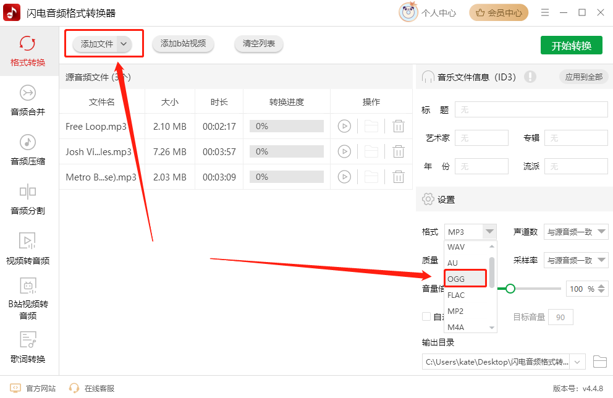Open output folder icon beside path
Screen dimensions: 613x398
[x=599, y=362]
